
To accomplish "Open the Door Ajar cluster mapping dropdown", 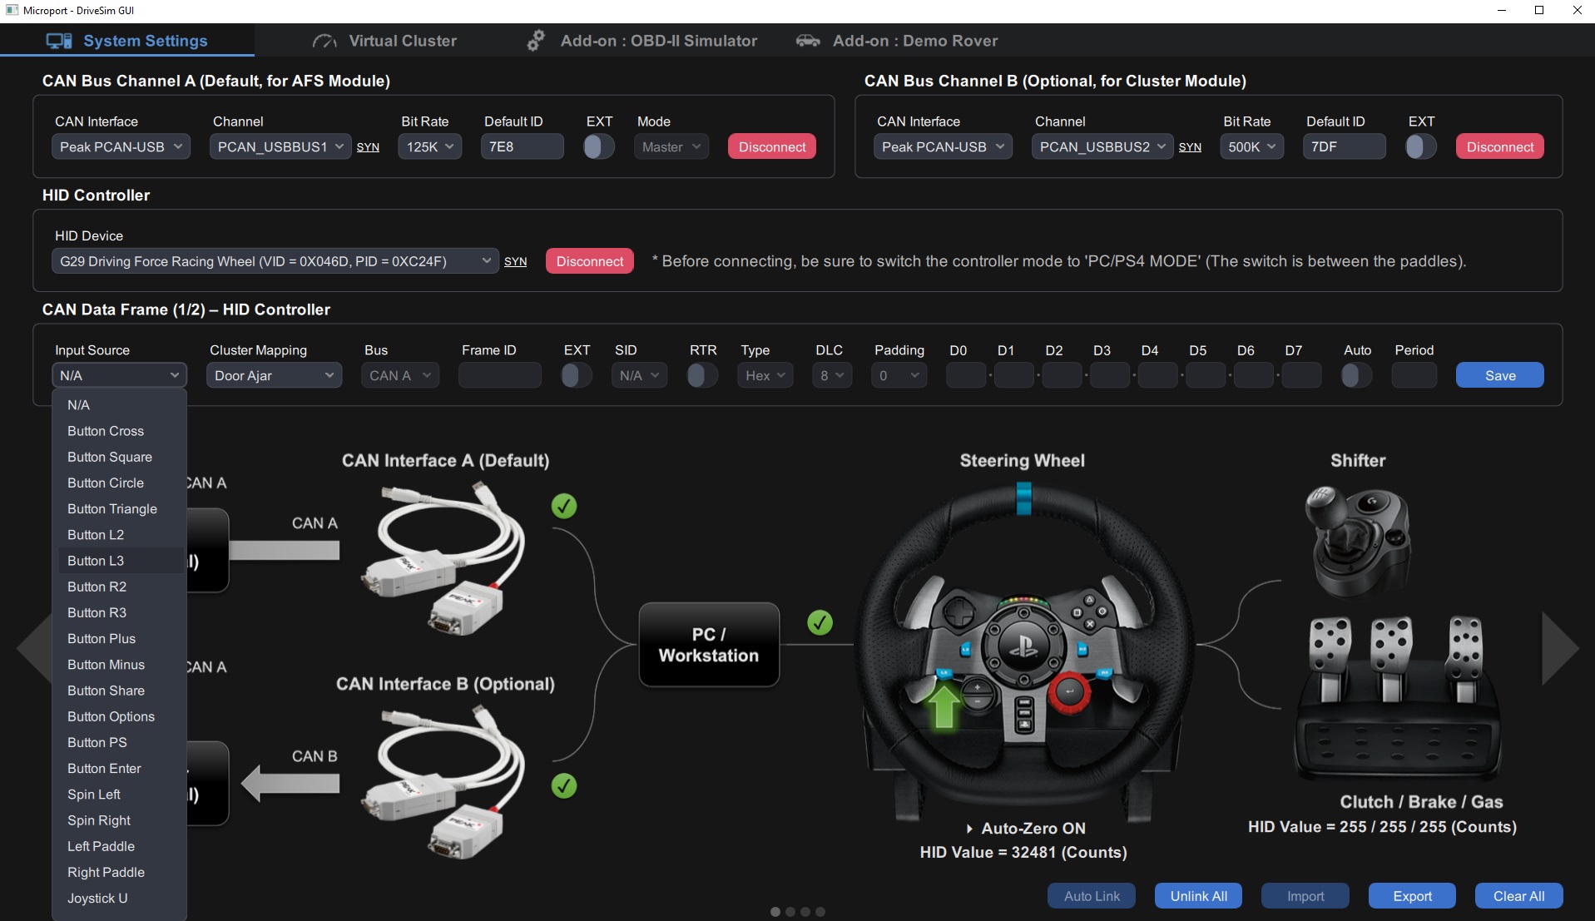I will 274,375.
